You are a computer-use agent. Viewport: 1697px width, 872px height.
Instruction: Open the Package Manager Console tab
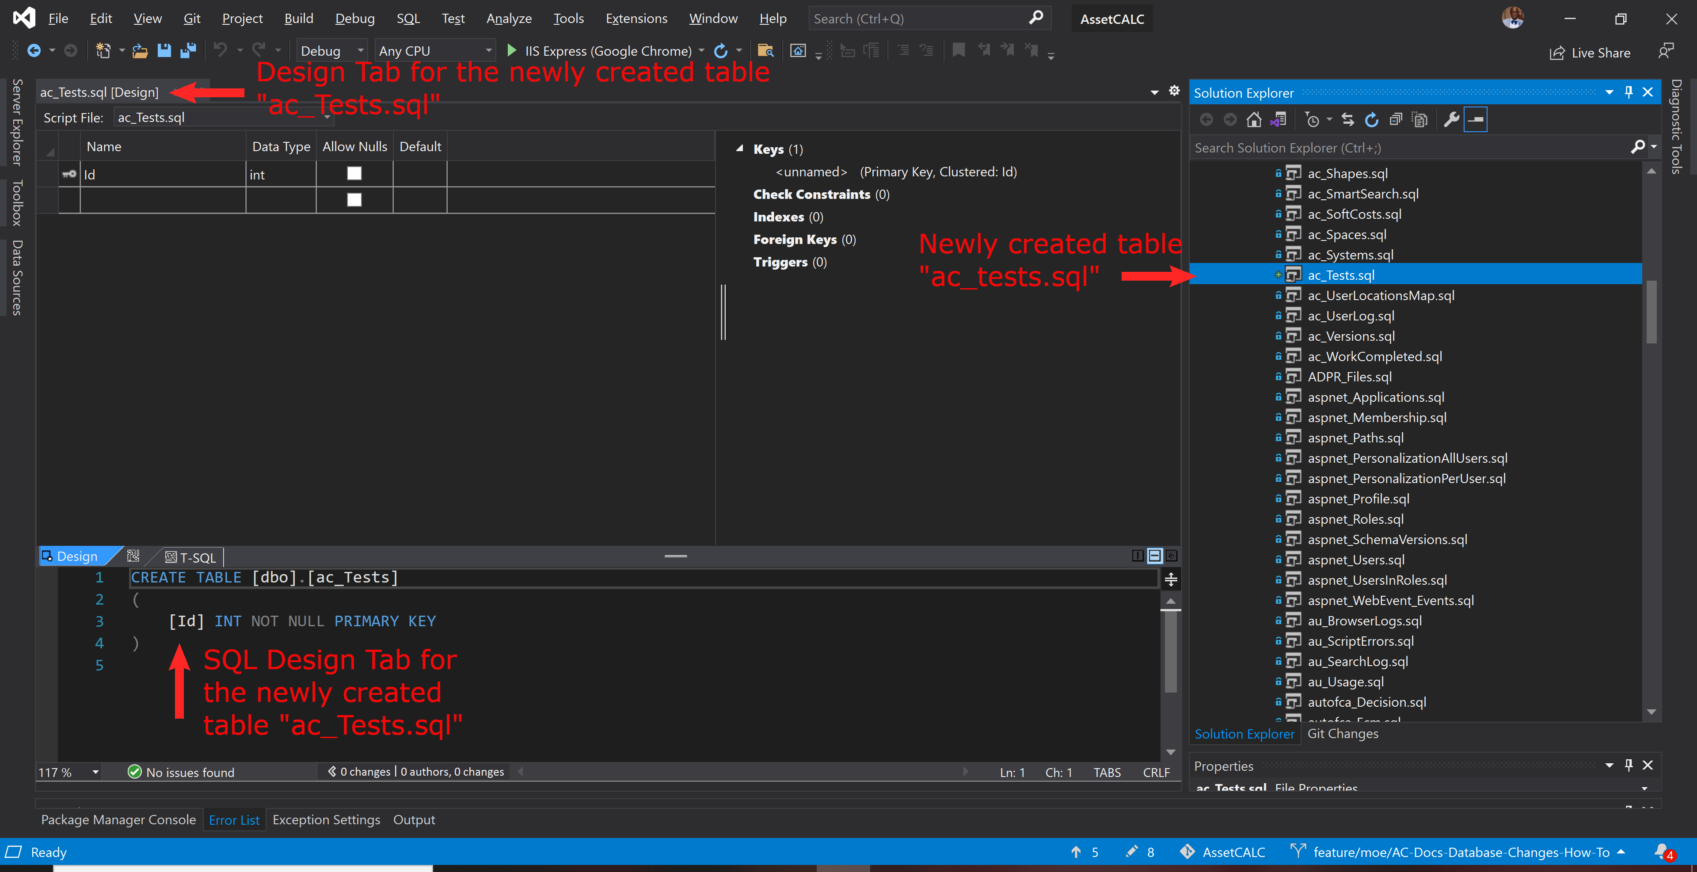pos(118,819)
